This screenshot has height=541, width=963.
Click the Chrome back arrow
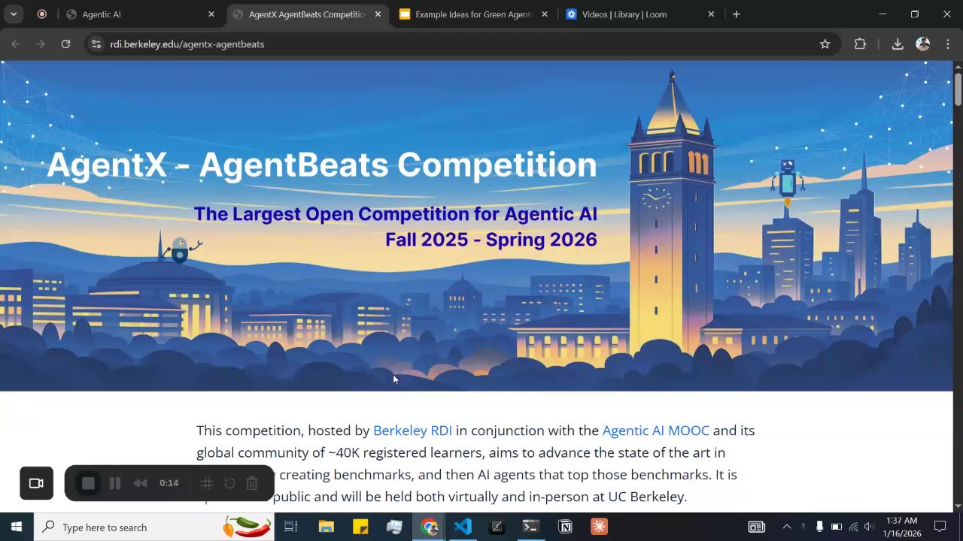coord(16,44)
